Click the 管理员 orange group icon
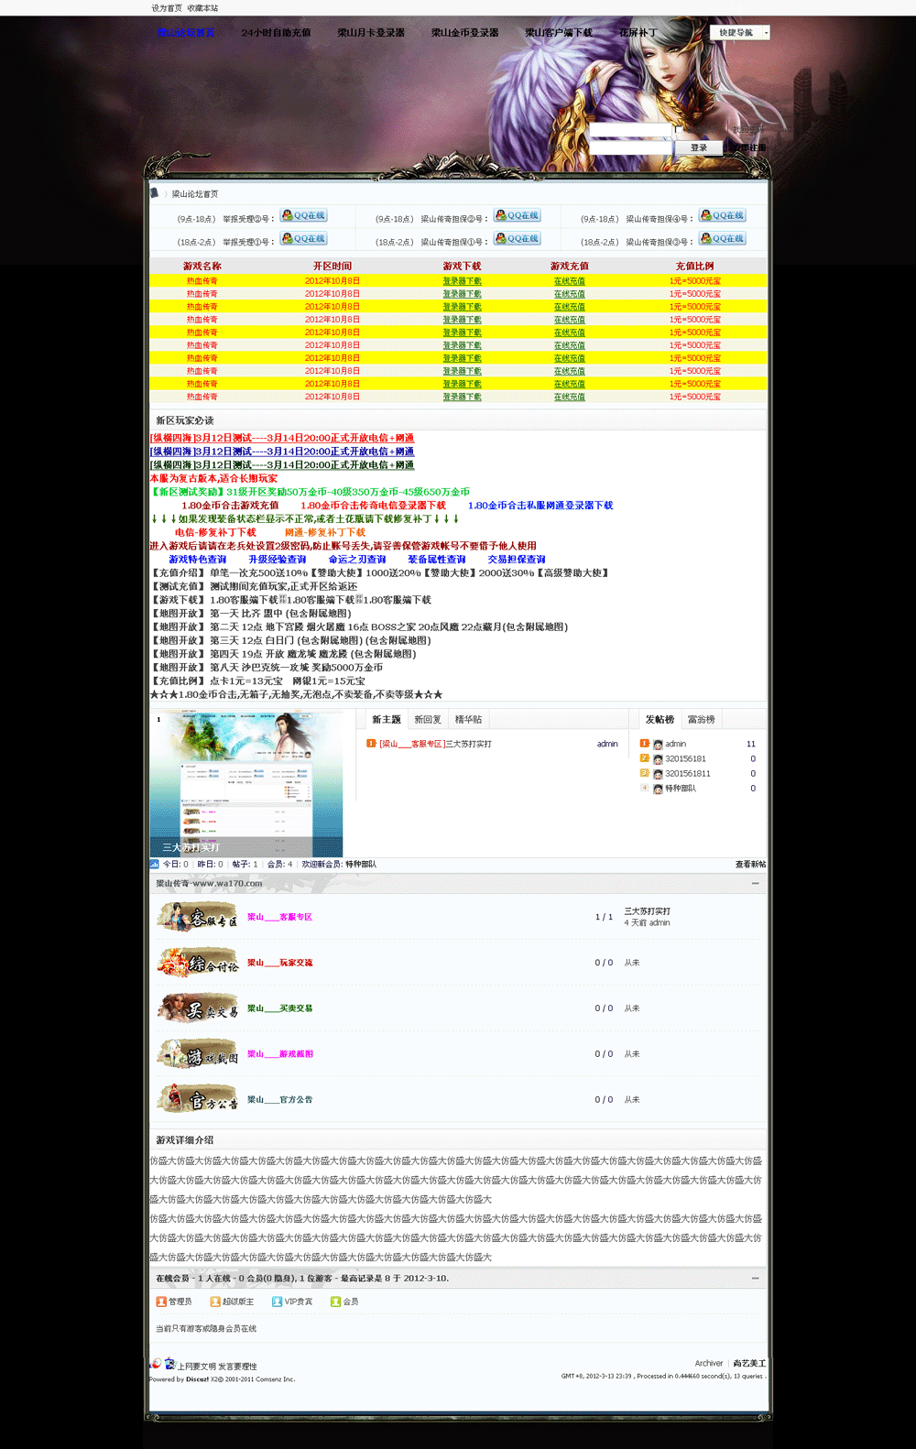Viewport: 916px width, 1449px height. (161, 1302)
